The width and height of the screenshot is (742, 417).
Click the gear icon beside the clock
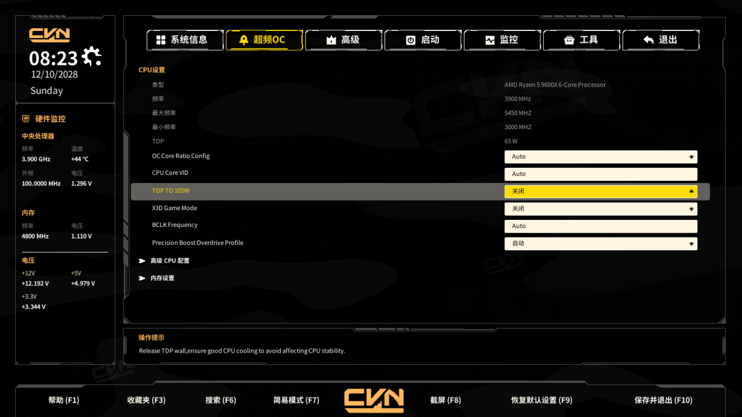pos(91,57)
